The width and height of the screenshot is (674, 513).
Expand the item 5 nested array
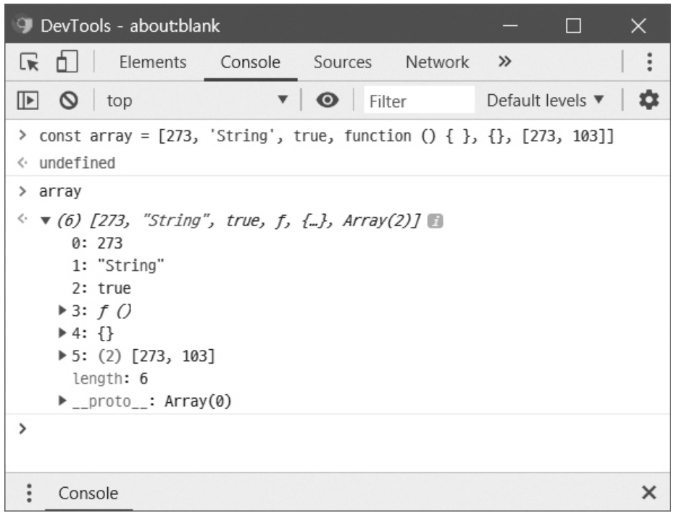[x=64, y=356]
